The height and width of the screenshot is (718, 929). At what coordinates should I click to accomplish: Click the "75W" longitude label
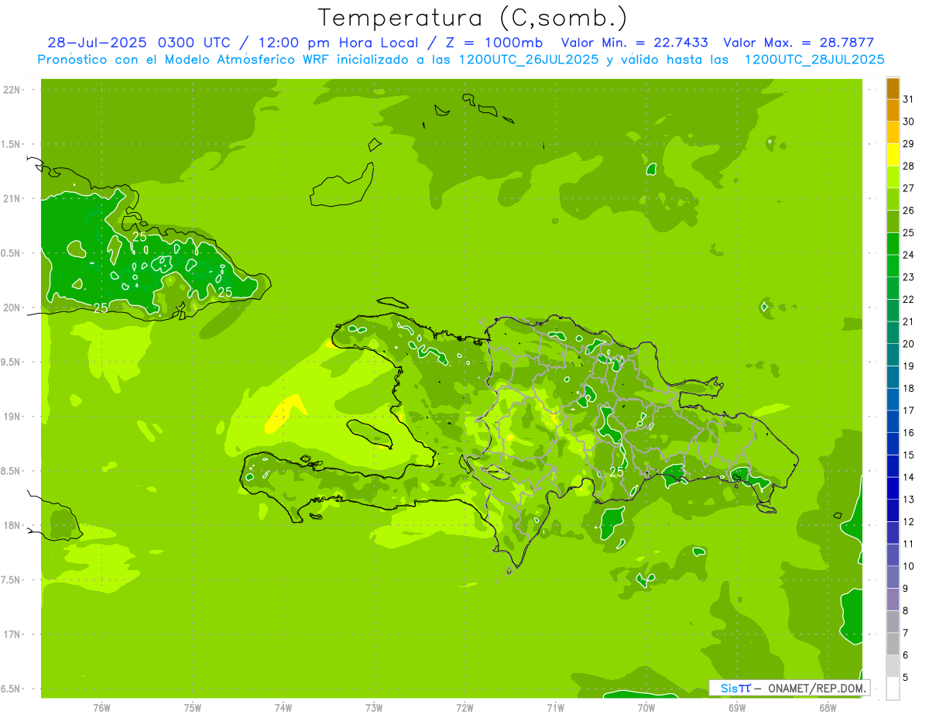(x=193, y=709)
